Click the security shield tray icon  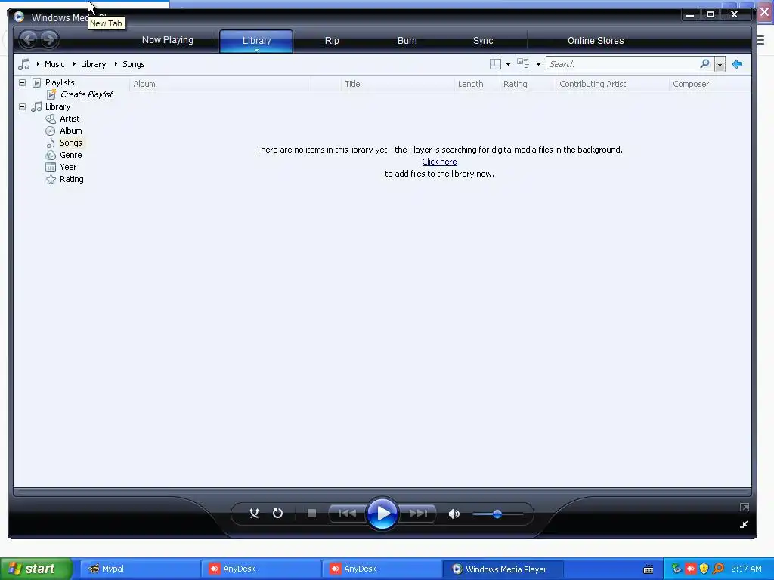704,569
